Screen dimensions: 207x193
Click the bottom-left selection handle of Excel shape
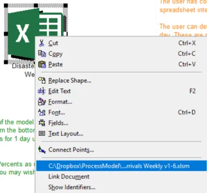(6, 62)
